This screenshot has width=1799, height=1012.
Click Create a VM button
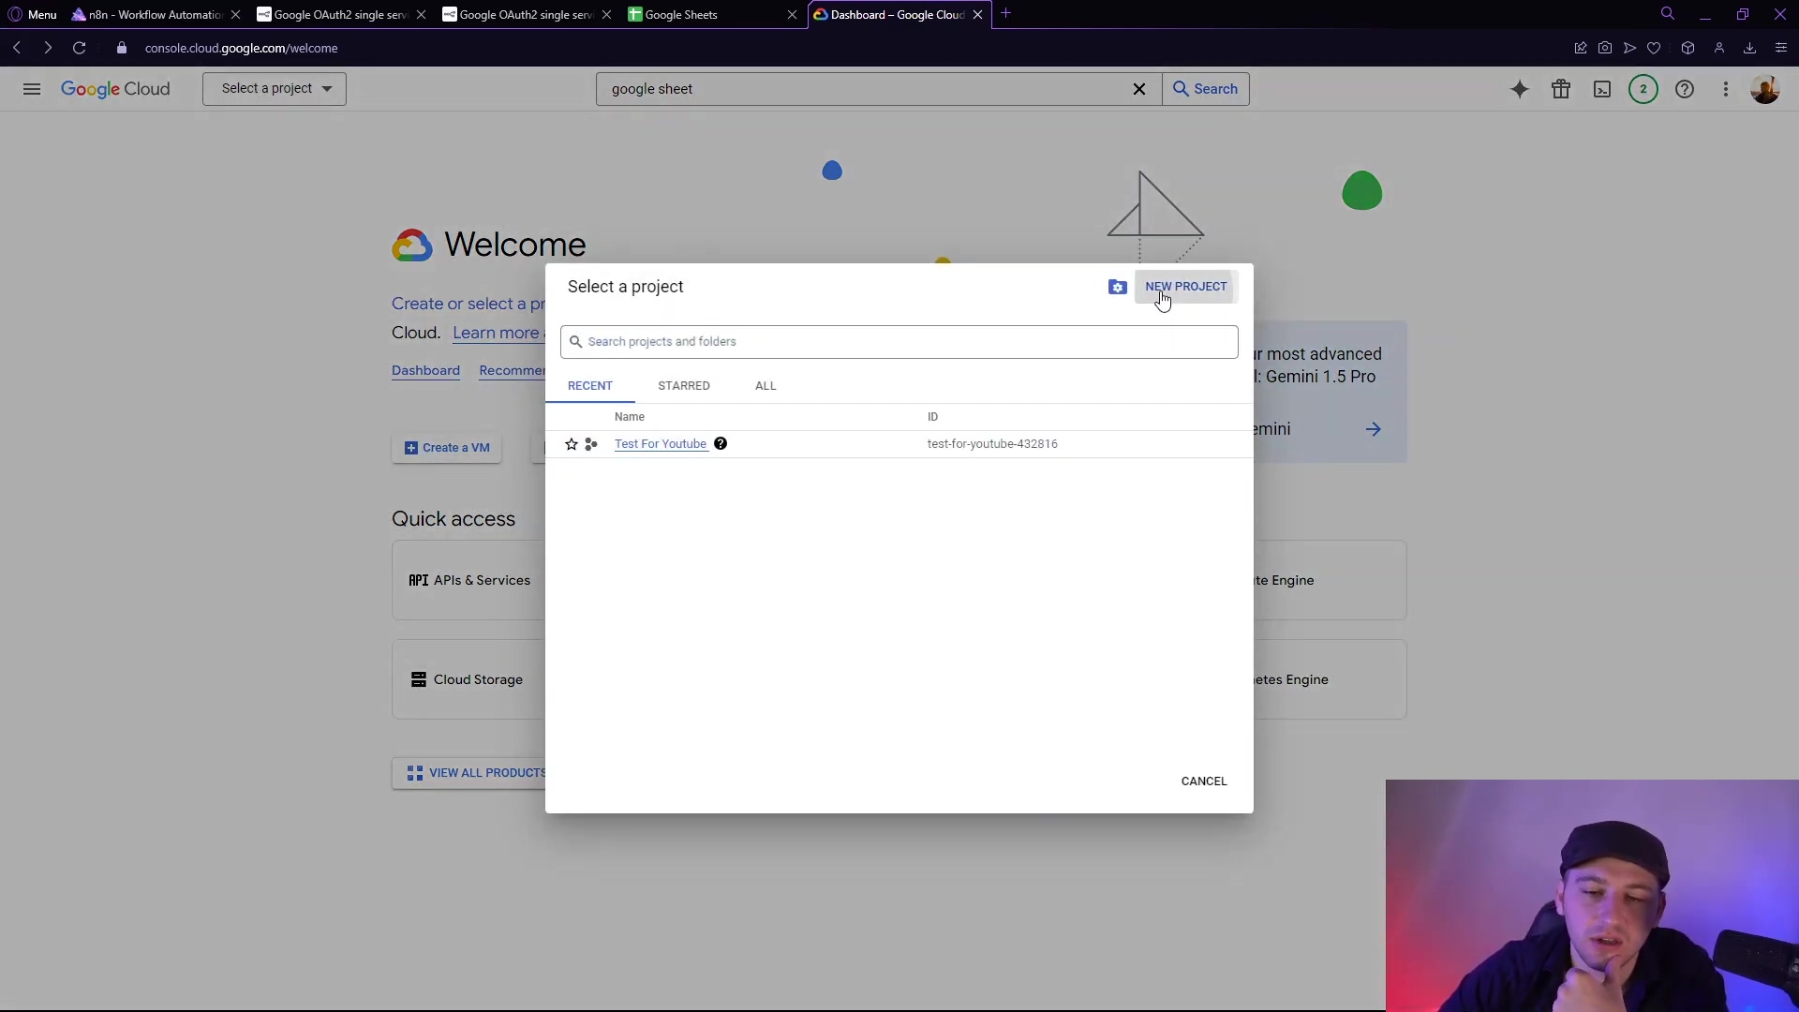click(447, 448)
